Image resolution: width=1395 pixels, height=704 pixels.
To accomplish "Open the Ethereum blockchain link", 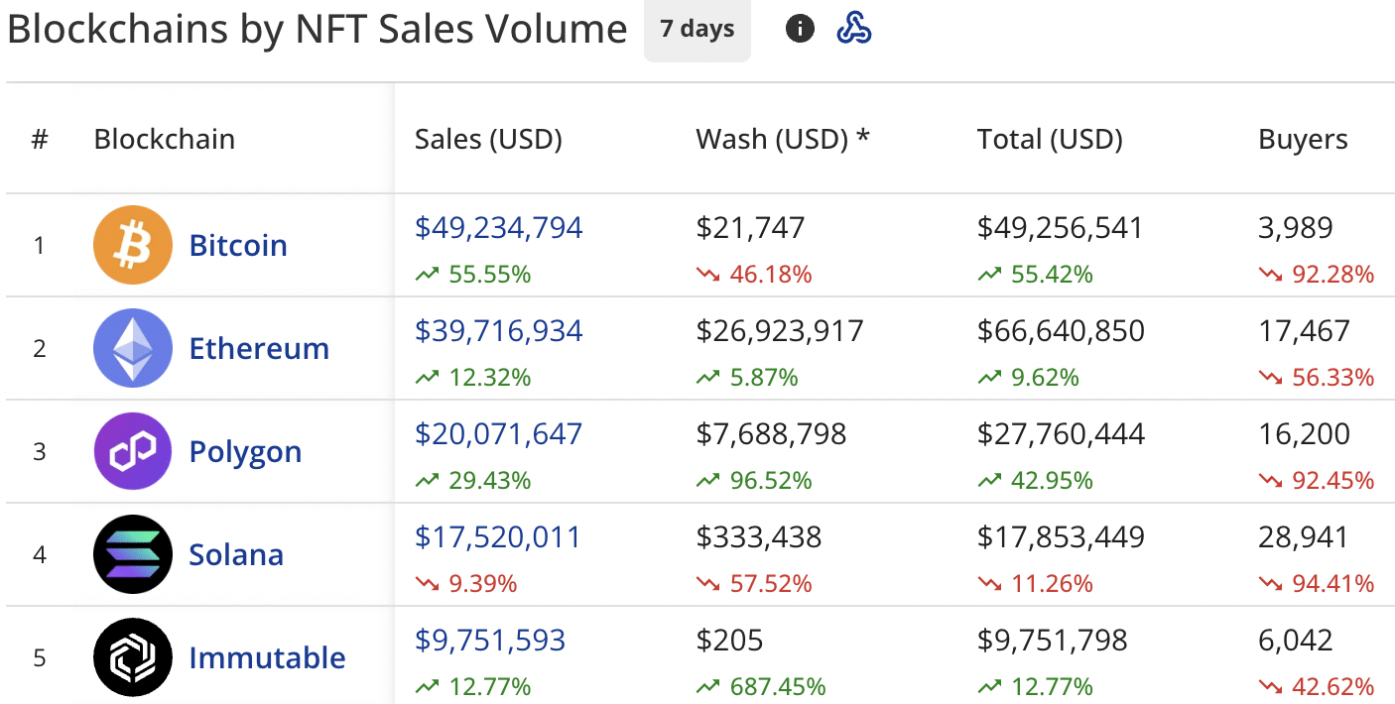I will [259, 348].
